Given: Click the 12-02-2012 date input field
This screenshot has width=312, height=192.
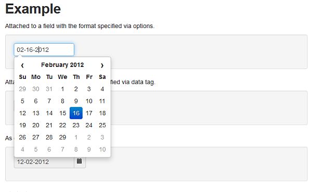Looking at the screenshot, I should tap(44, 162).
